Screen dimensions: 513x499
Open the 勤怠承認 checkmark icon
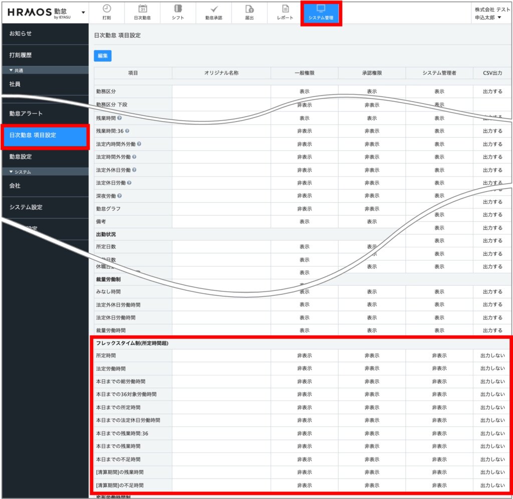[214, 9]
